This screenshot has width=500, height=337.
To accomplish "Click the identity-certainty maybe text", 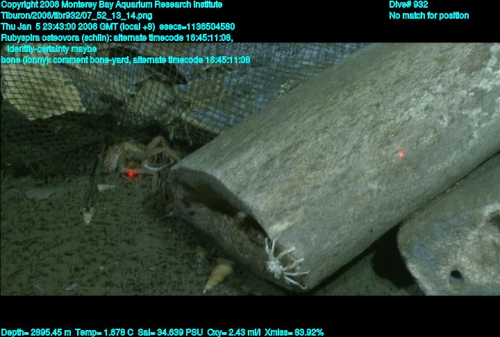I will (52, 49).
